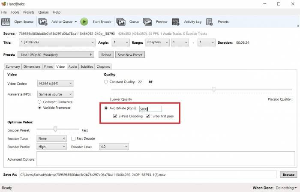Switch to the Audio tab
The height and width of the screenshot is (192, 300).
[72, 66]
